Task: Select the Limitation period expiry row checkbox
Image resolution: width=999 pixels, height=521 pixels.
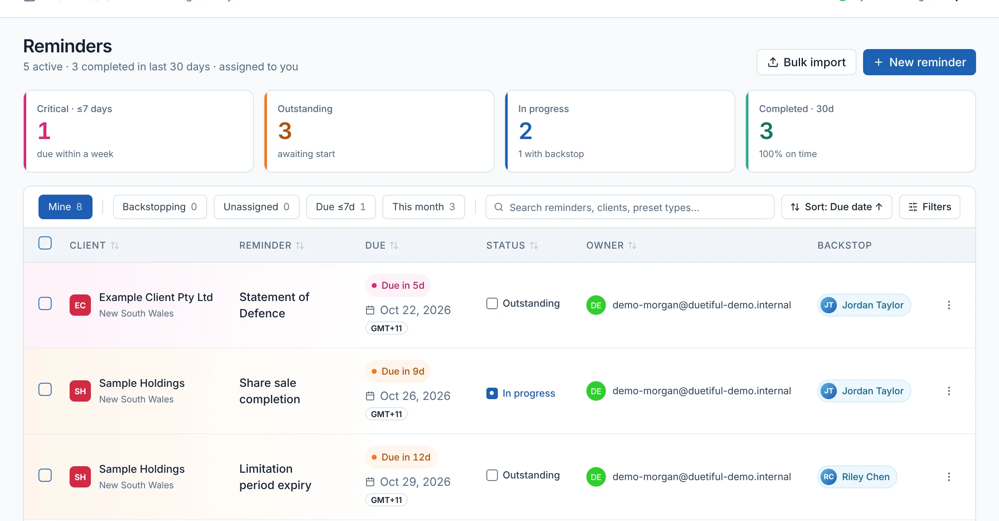Action: (x=45, y=475)
